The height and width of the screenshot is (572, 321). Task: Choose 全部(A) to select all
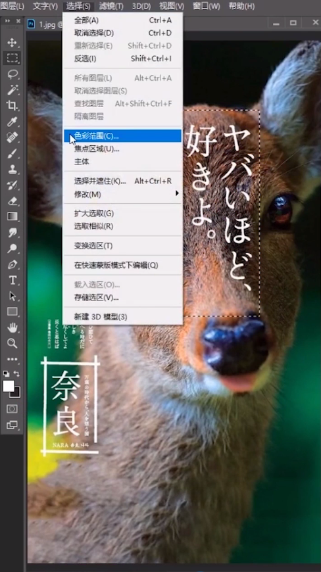click(x=122, y=20)
